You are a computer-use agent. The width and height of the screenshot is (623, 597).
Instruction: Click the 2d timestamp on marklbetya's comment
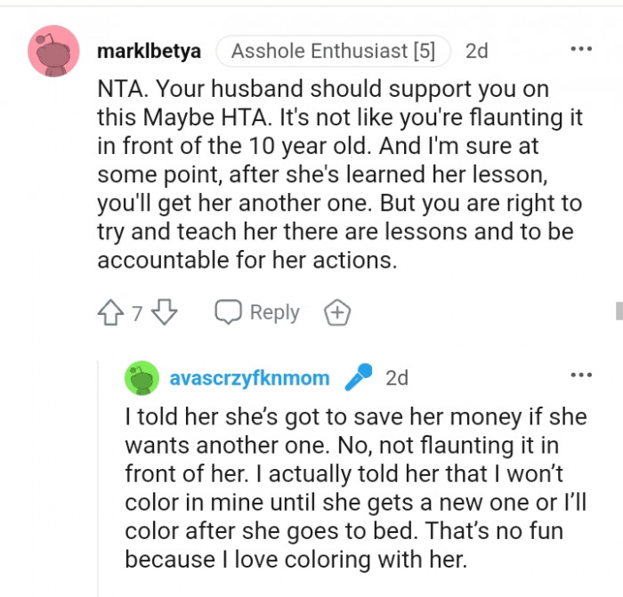[x=477, y=52]
